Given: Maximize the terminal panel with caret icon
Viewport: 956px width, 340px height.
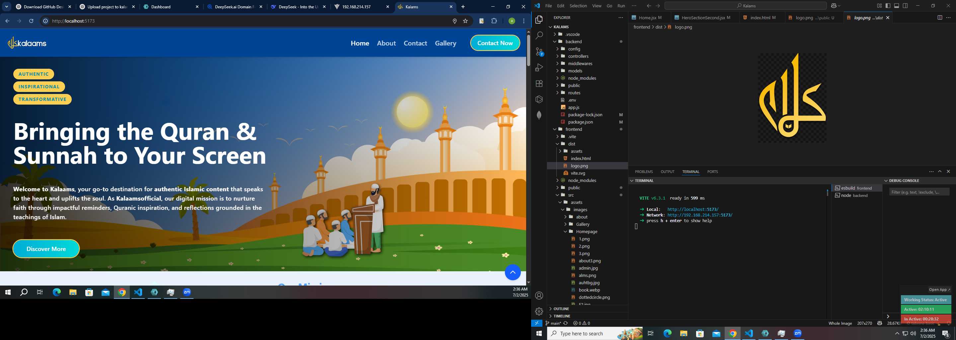Looking at the screenshot, I should pos(940,171).
